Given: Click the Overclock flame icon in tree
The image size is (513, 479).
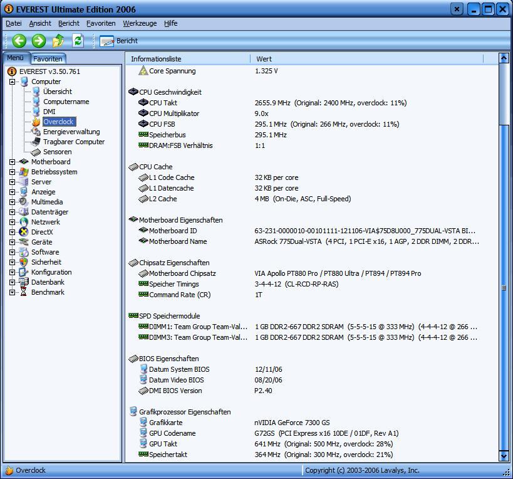Looking at the screenshot, I should click(x=36, y=122).
